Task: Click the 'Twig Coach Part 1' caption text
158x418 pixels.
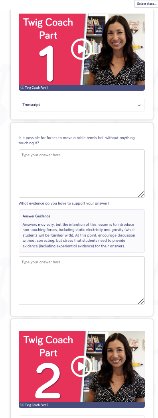Action: pos(36,88)
